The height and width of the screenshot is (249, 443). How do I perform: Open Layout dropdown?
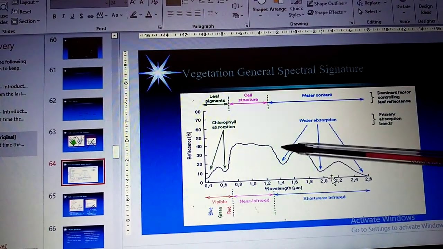(x=25, y=2)
